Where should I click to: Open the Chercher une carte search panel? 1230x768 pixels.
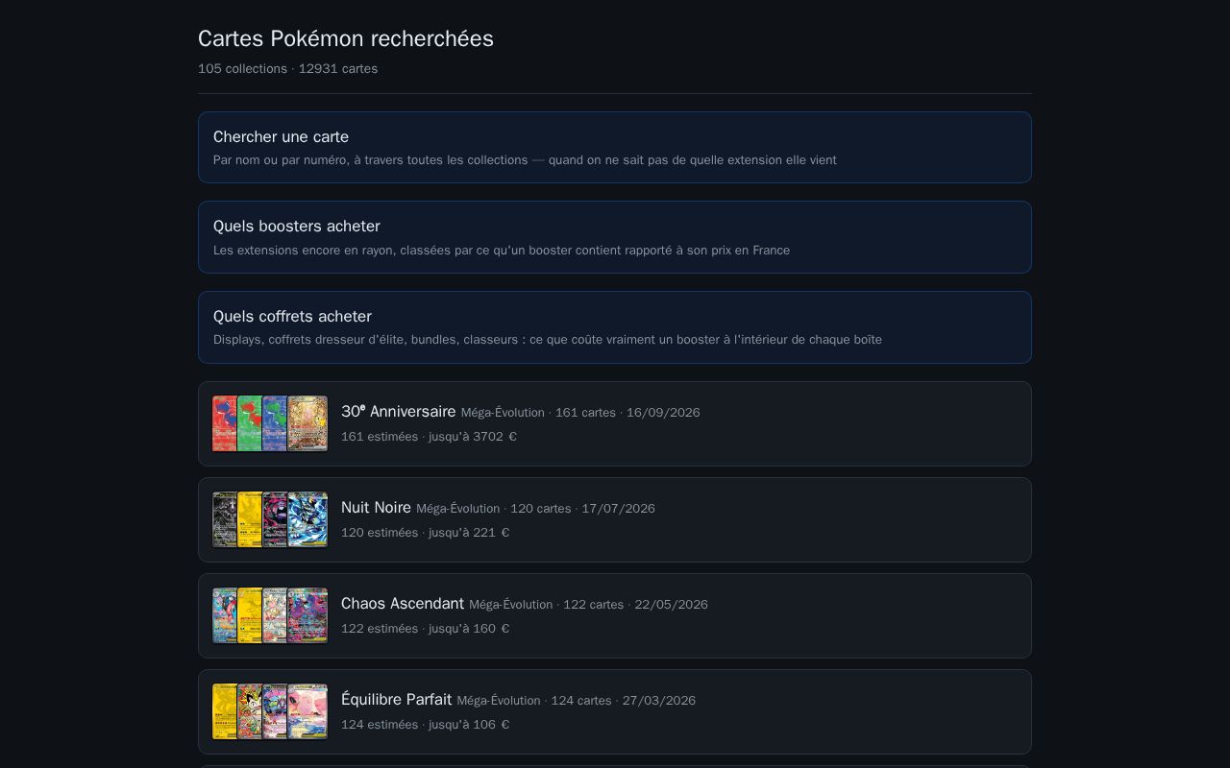(615, 147)
